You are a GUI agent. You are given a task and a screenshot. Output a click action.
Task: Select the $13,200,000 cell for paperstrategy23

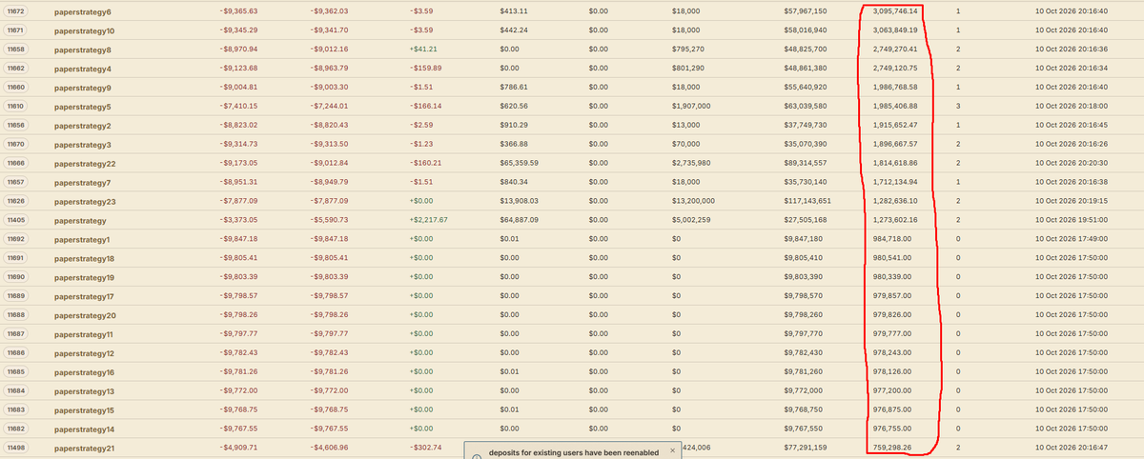tap(694, 201)
